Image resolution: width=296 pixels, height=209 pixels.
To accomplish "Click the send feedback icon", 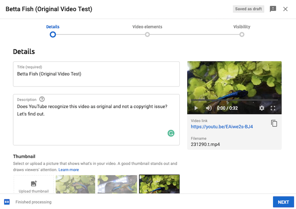I will tap(273, 9).
